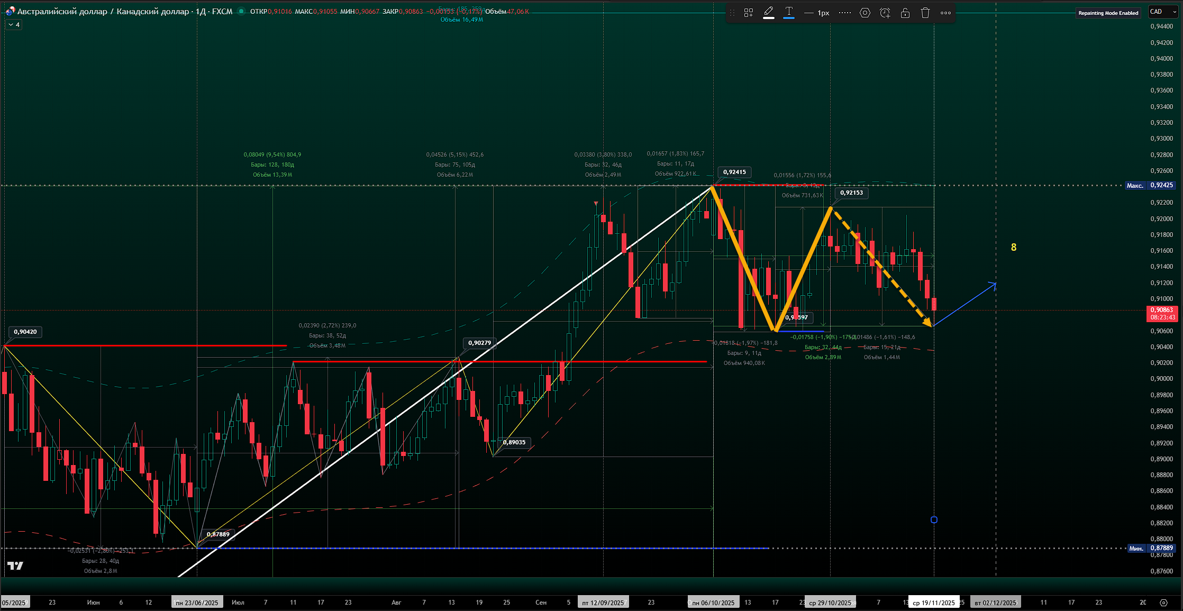Collapse indicator legend chevron labeled 4
1183x611 pixels.
tap(14, 25)
